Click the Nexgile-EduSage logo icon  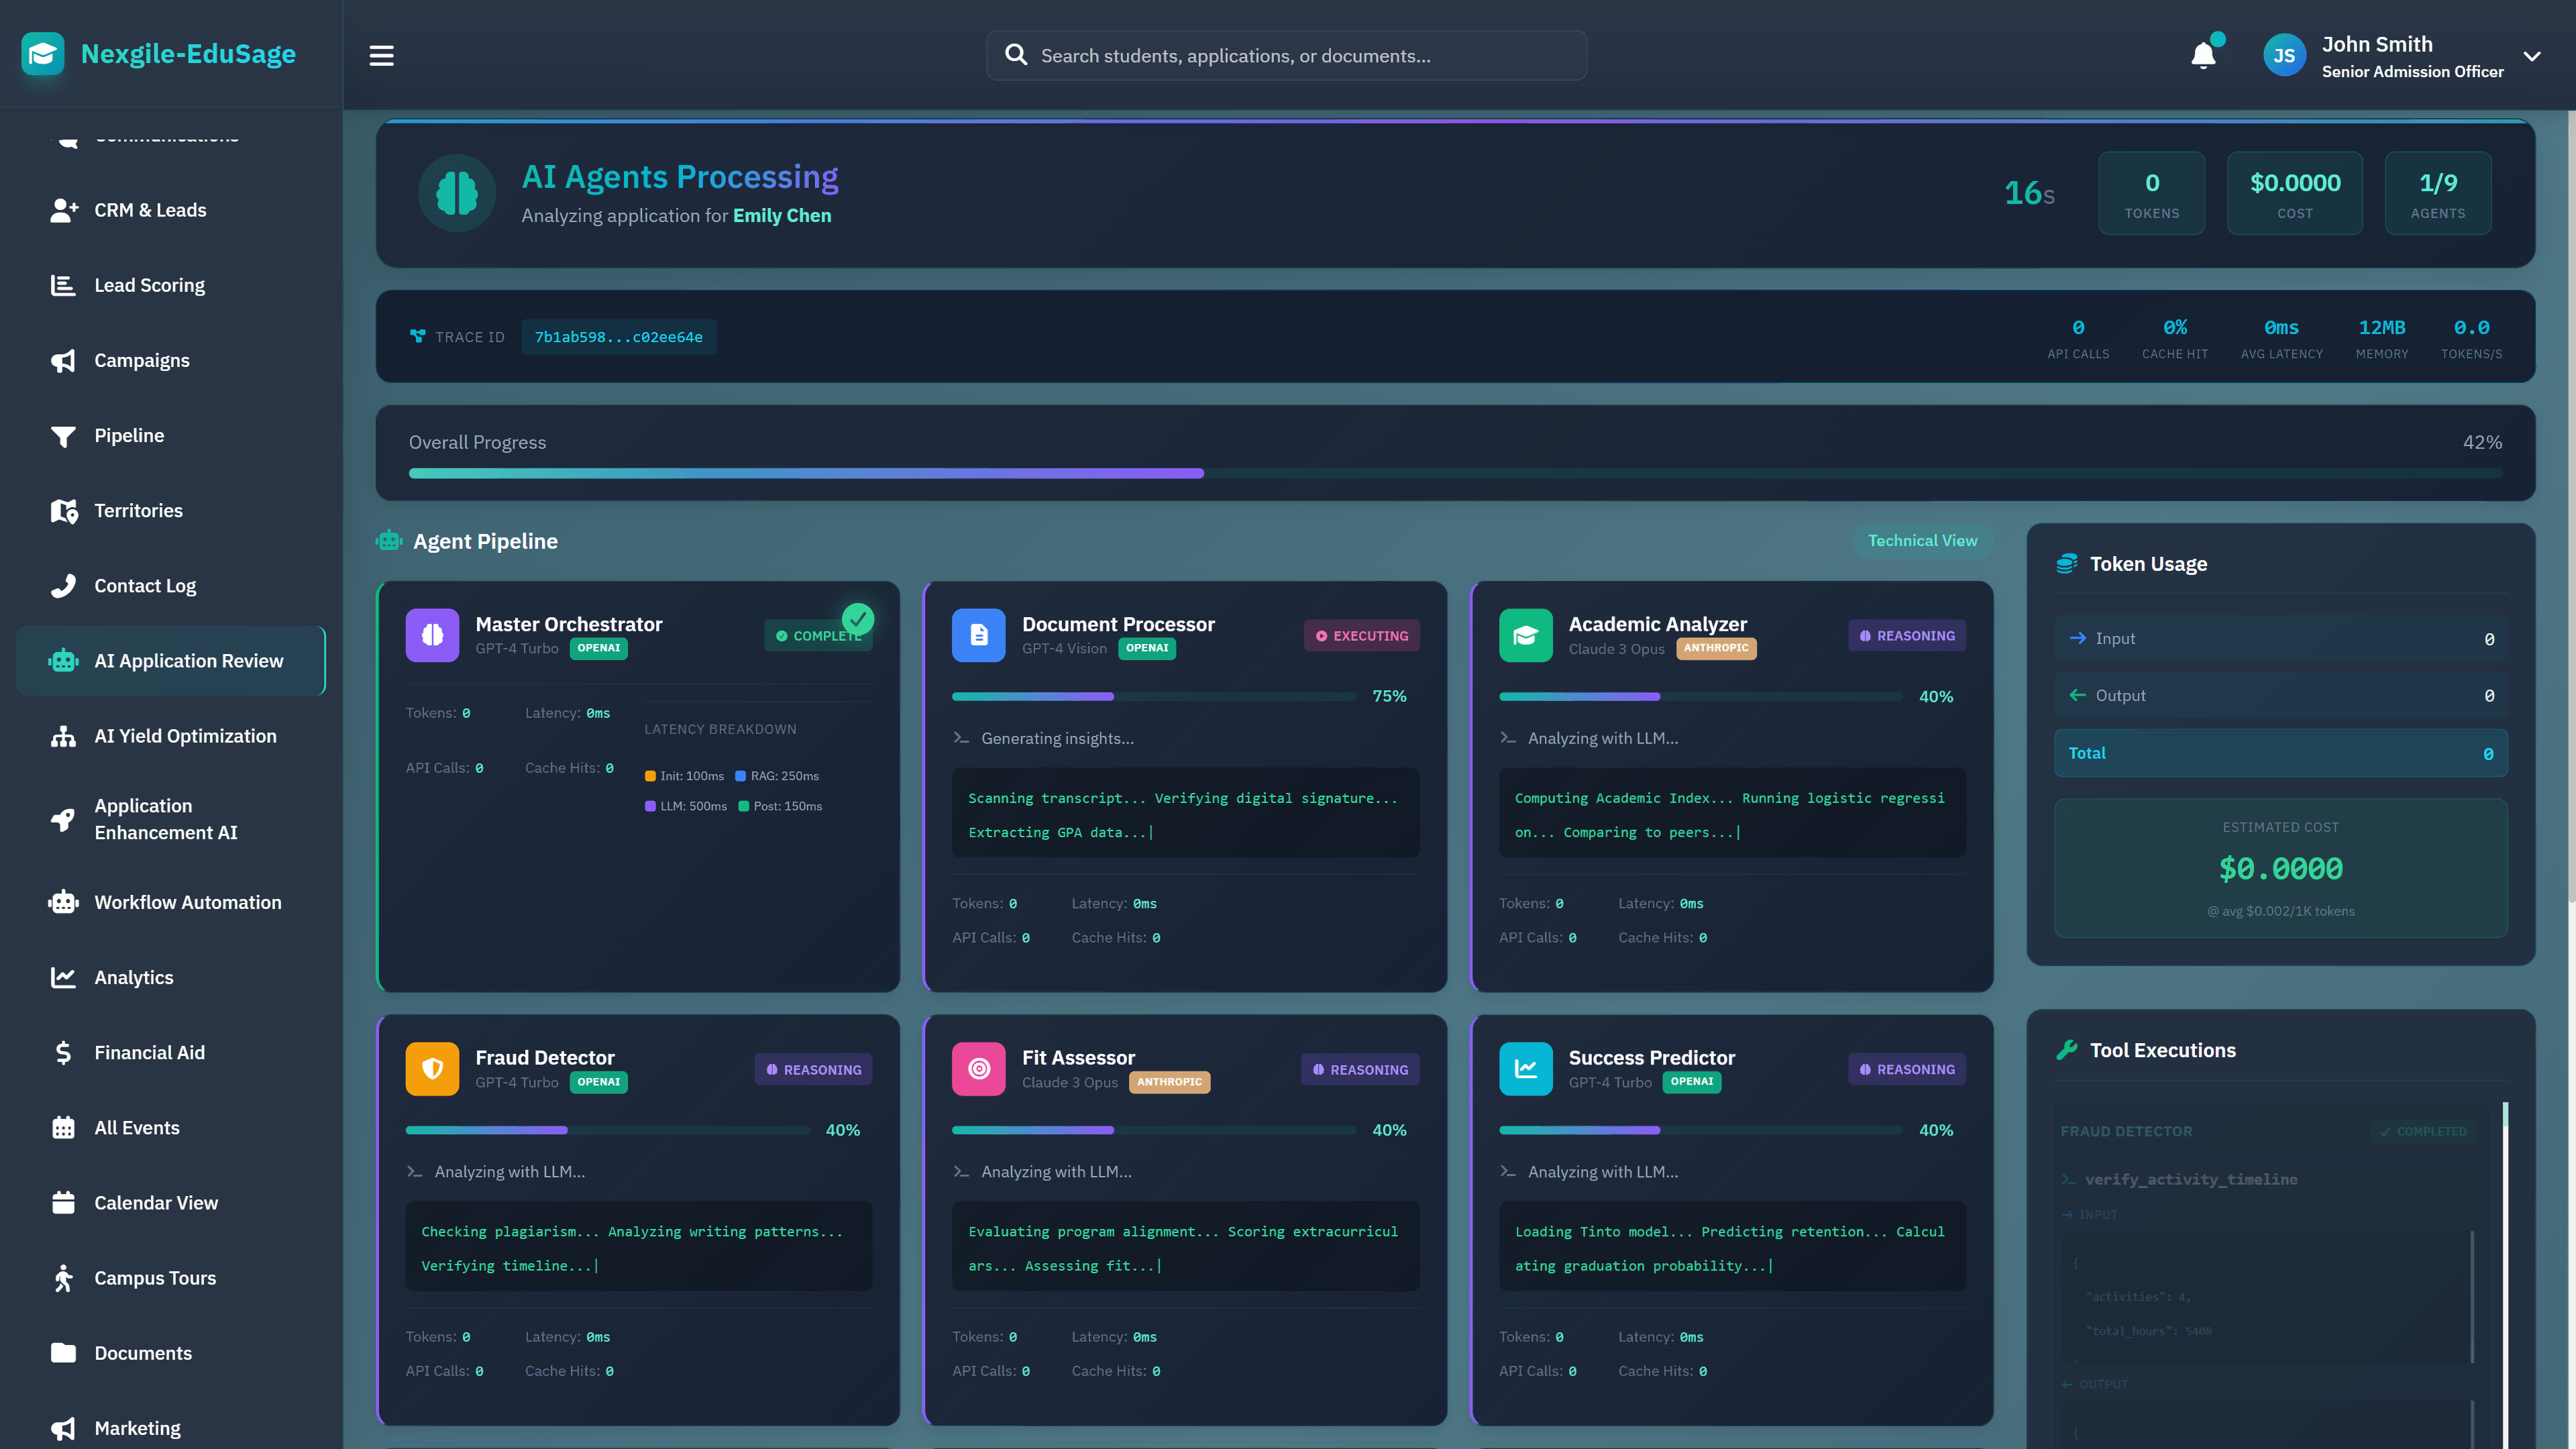(x=42, y=53)
